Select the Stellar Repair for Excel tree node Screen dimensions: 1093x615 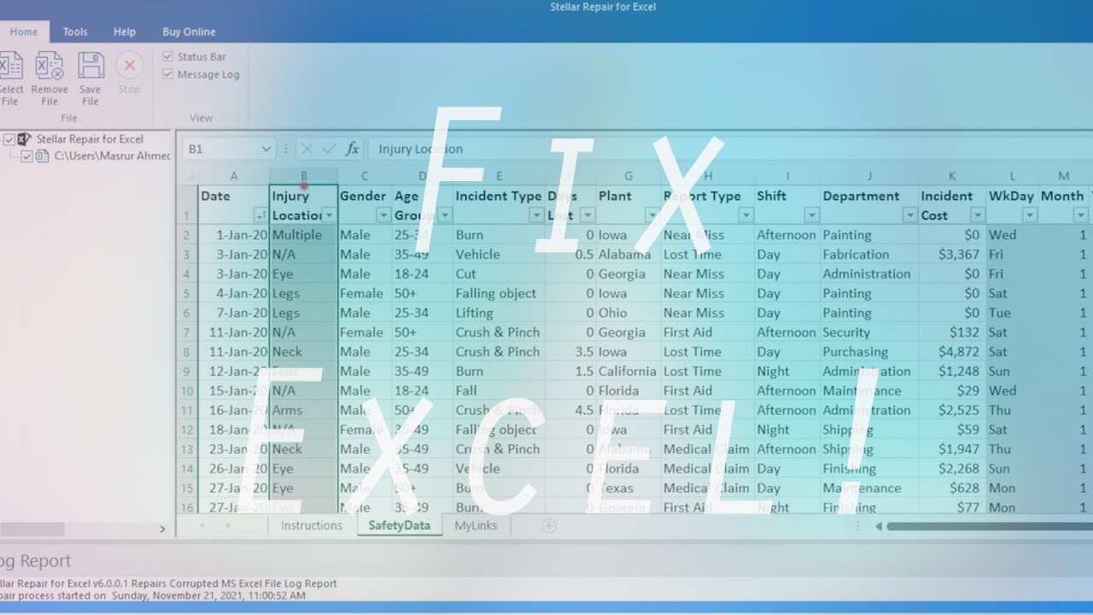90,139
